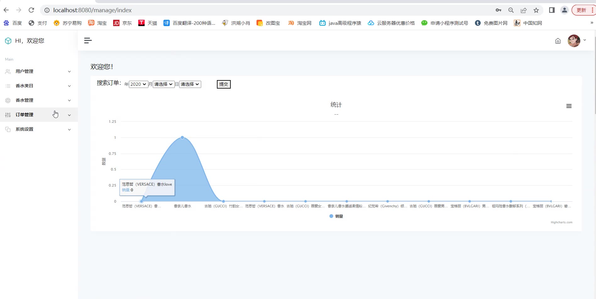The height and width of the screenshot is (299, 596).
Task: Open the 中国知网 bookmark
Action: click(528, 23)
